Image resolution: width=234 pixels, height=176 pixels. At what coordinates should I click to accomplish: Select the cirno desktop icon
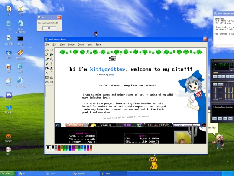pyautogui.click(x=9, y=54)
